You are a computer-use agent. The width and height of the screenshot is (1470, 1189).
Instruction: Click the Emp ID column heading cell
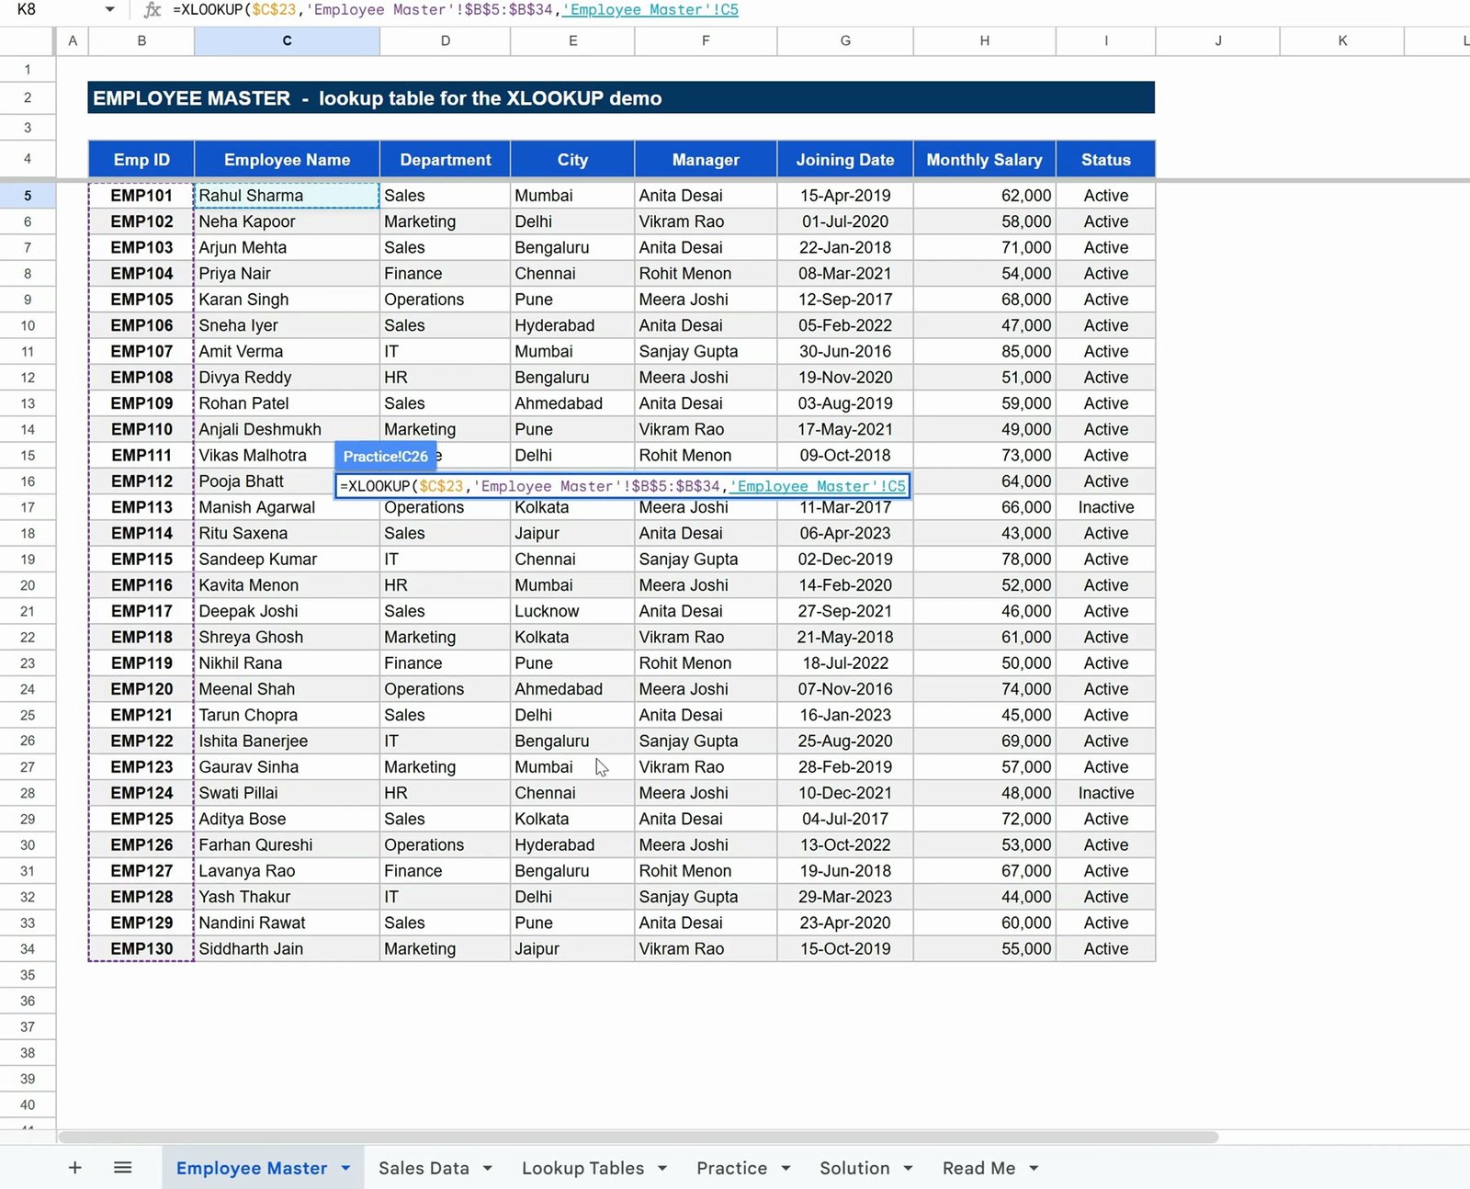pyautogui.click(x=141, y=160)
